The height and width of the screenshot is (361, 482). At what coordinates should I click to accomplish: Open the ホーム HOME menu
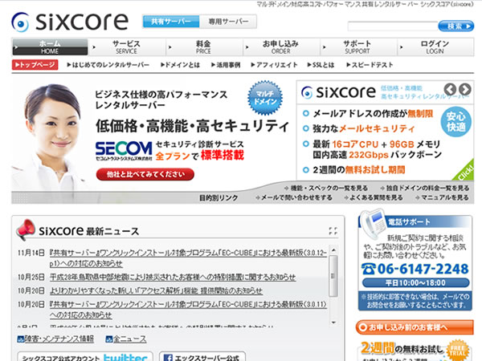click(x=50, y=47)
